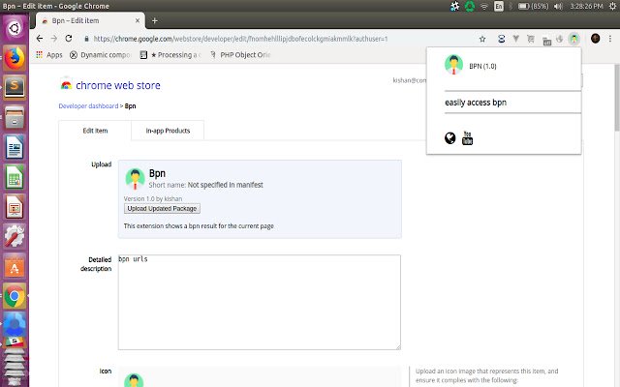Click in the Detailed description textarea
620x387 pixels.
coord(260,302)
